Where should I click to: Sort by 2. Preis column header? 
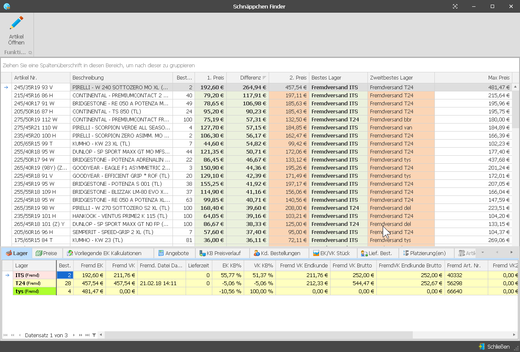tap(289, 78)
